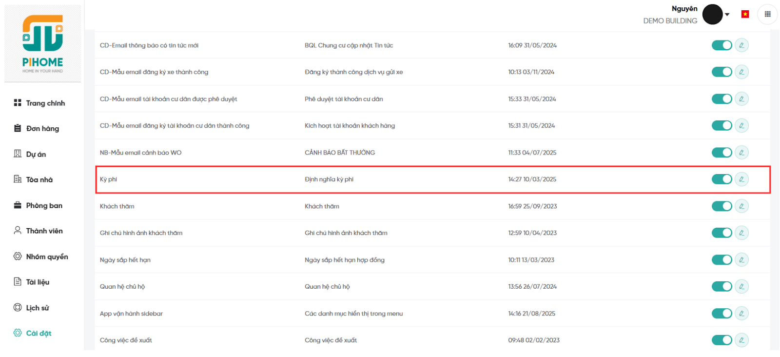Click the Vietnam flag language icon
Screen dimensions: 780x357
coord(745,14)
